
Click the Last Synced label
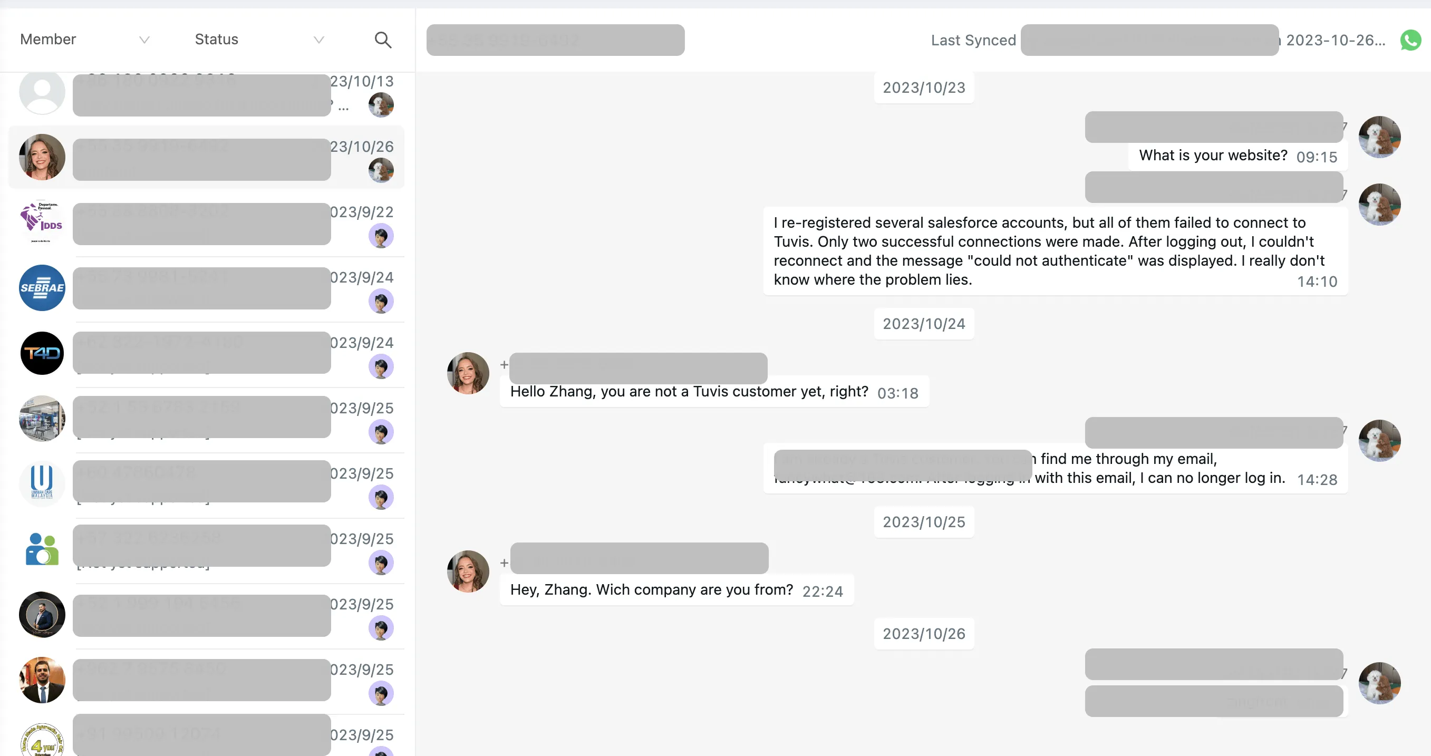click(x=973, y=40)
